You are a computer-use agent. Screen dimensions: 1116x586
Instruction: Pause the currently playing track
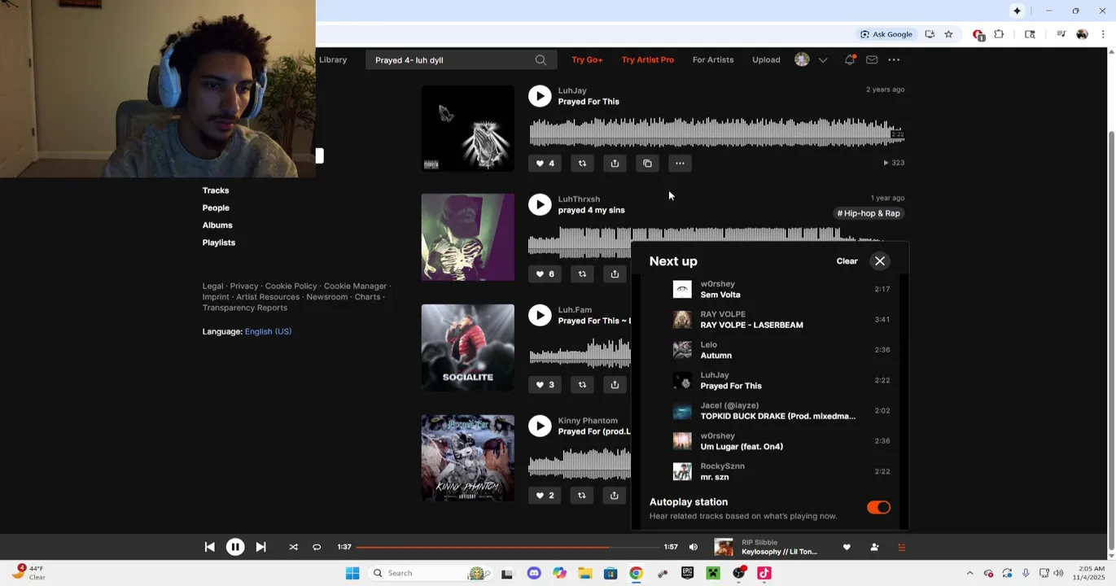point(235,548)
